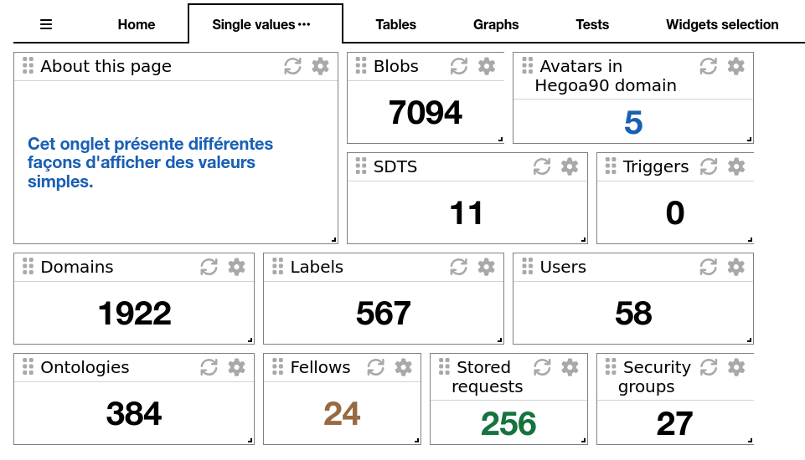Refresh the Domains widget
The image size is (805, 460).
(209, 267)
